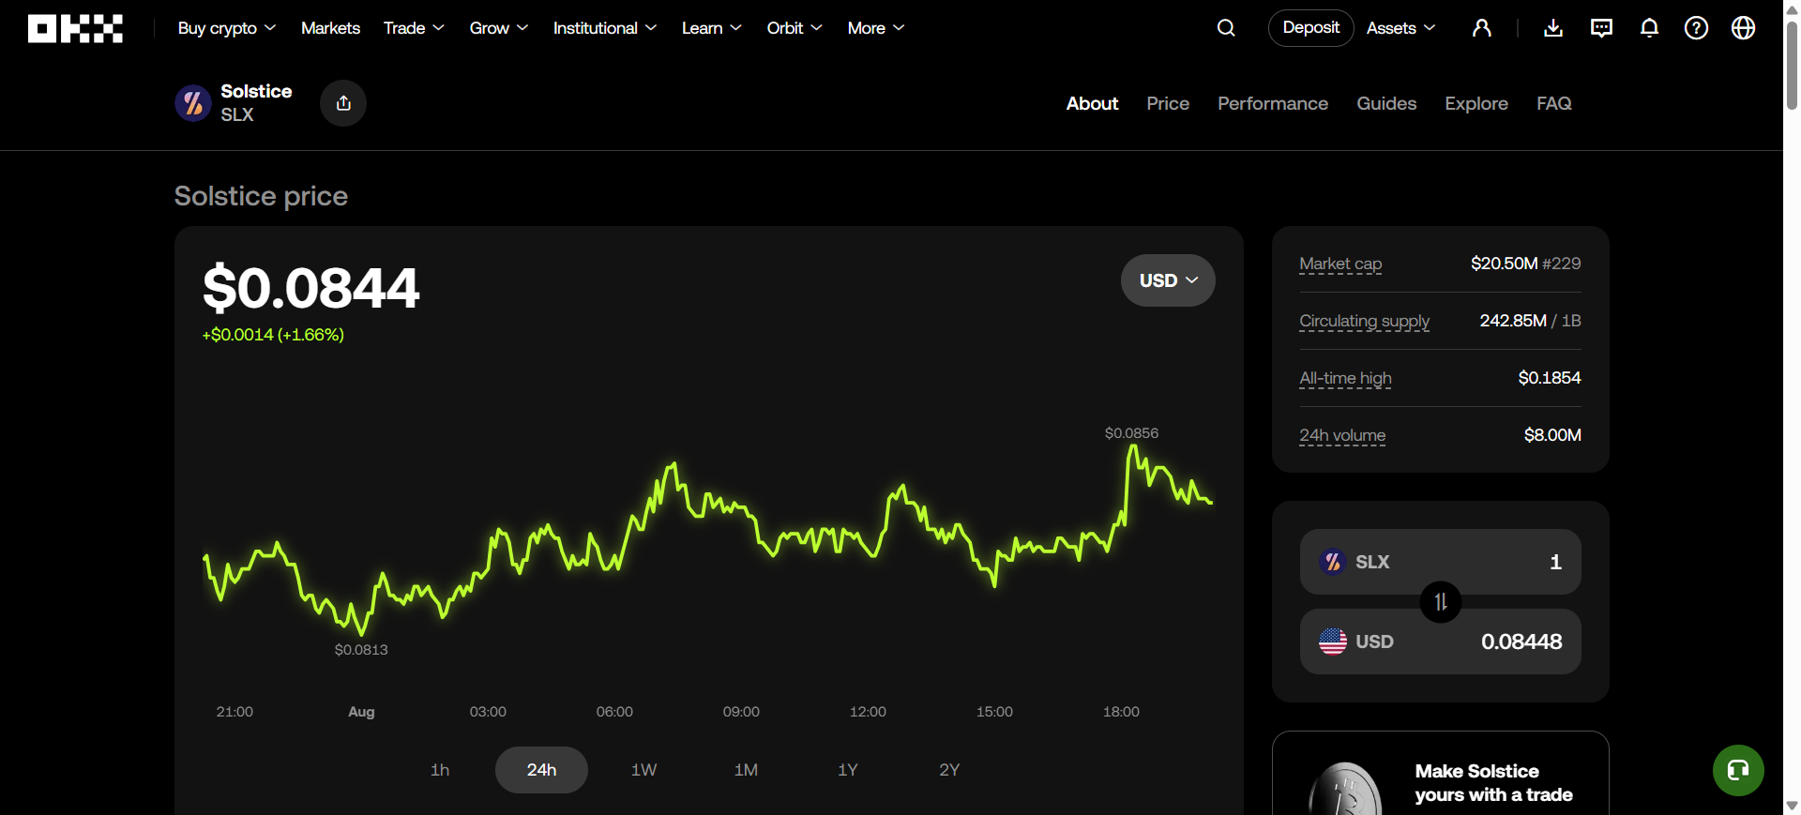Viewport: 1801px width, 815px height.
Task: Open the USD currency selector
Action: coord(1168,280)
